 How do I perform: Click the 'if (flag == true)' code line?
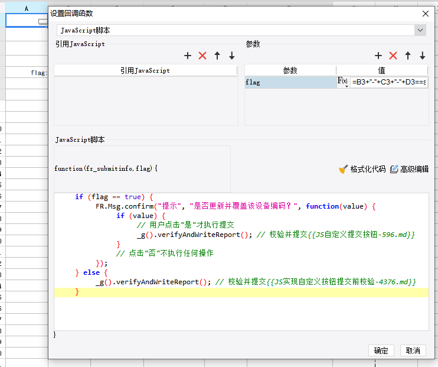point(114,197)
